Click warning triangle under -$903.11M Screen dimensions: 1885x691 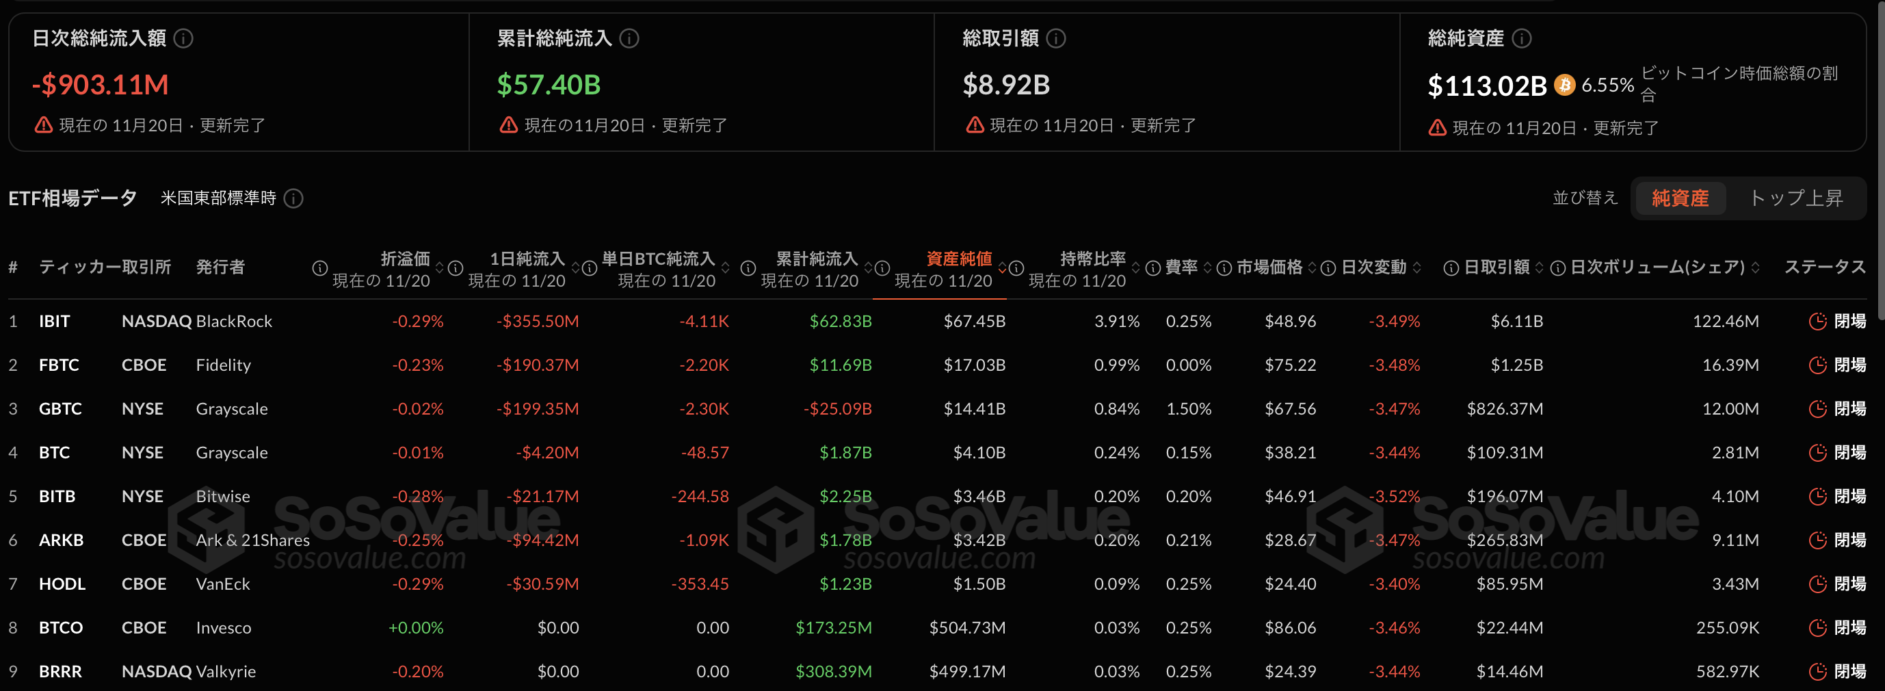(44, 125)
